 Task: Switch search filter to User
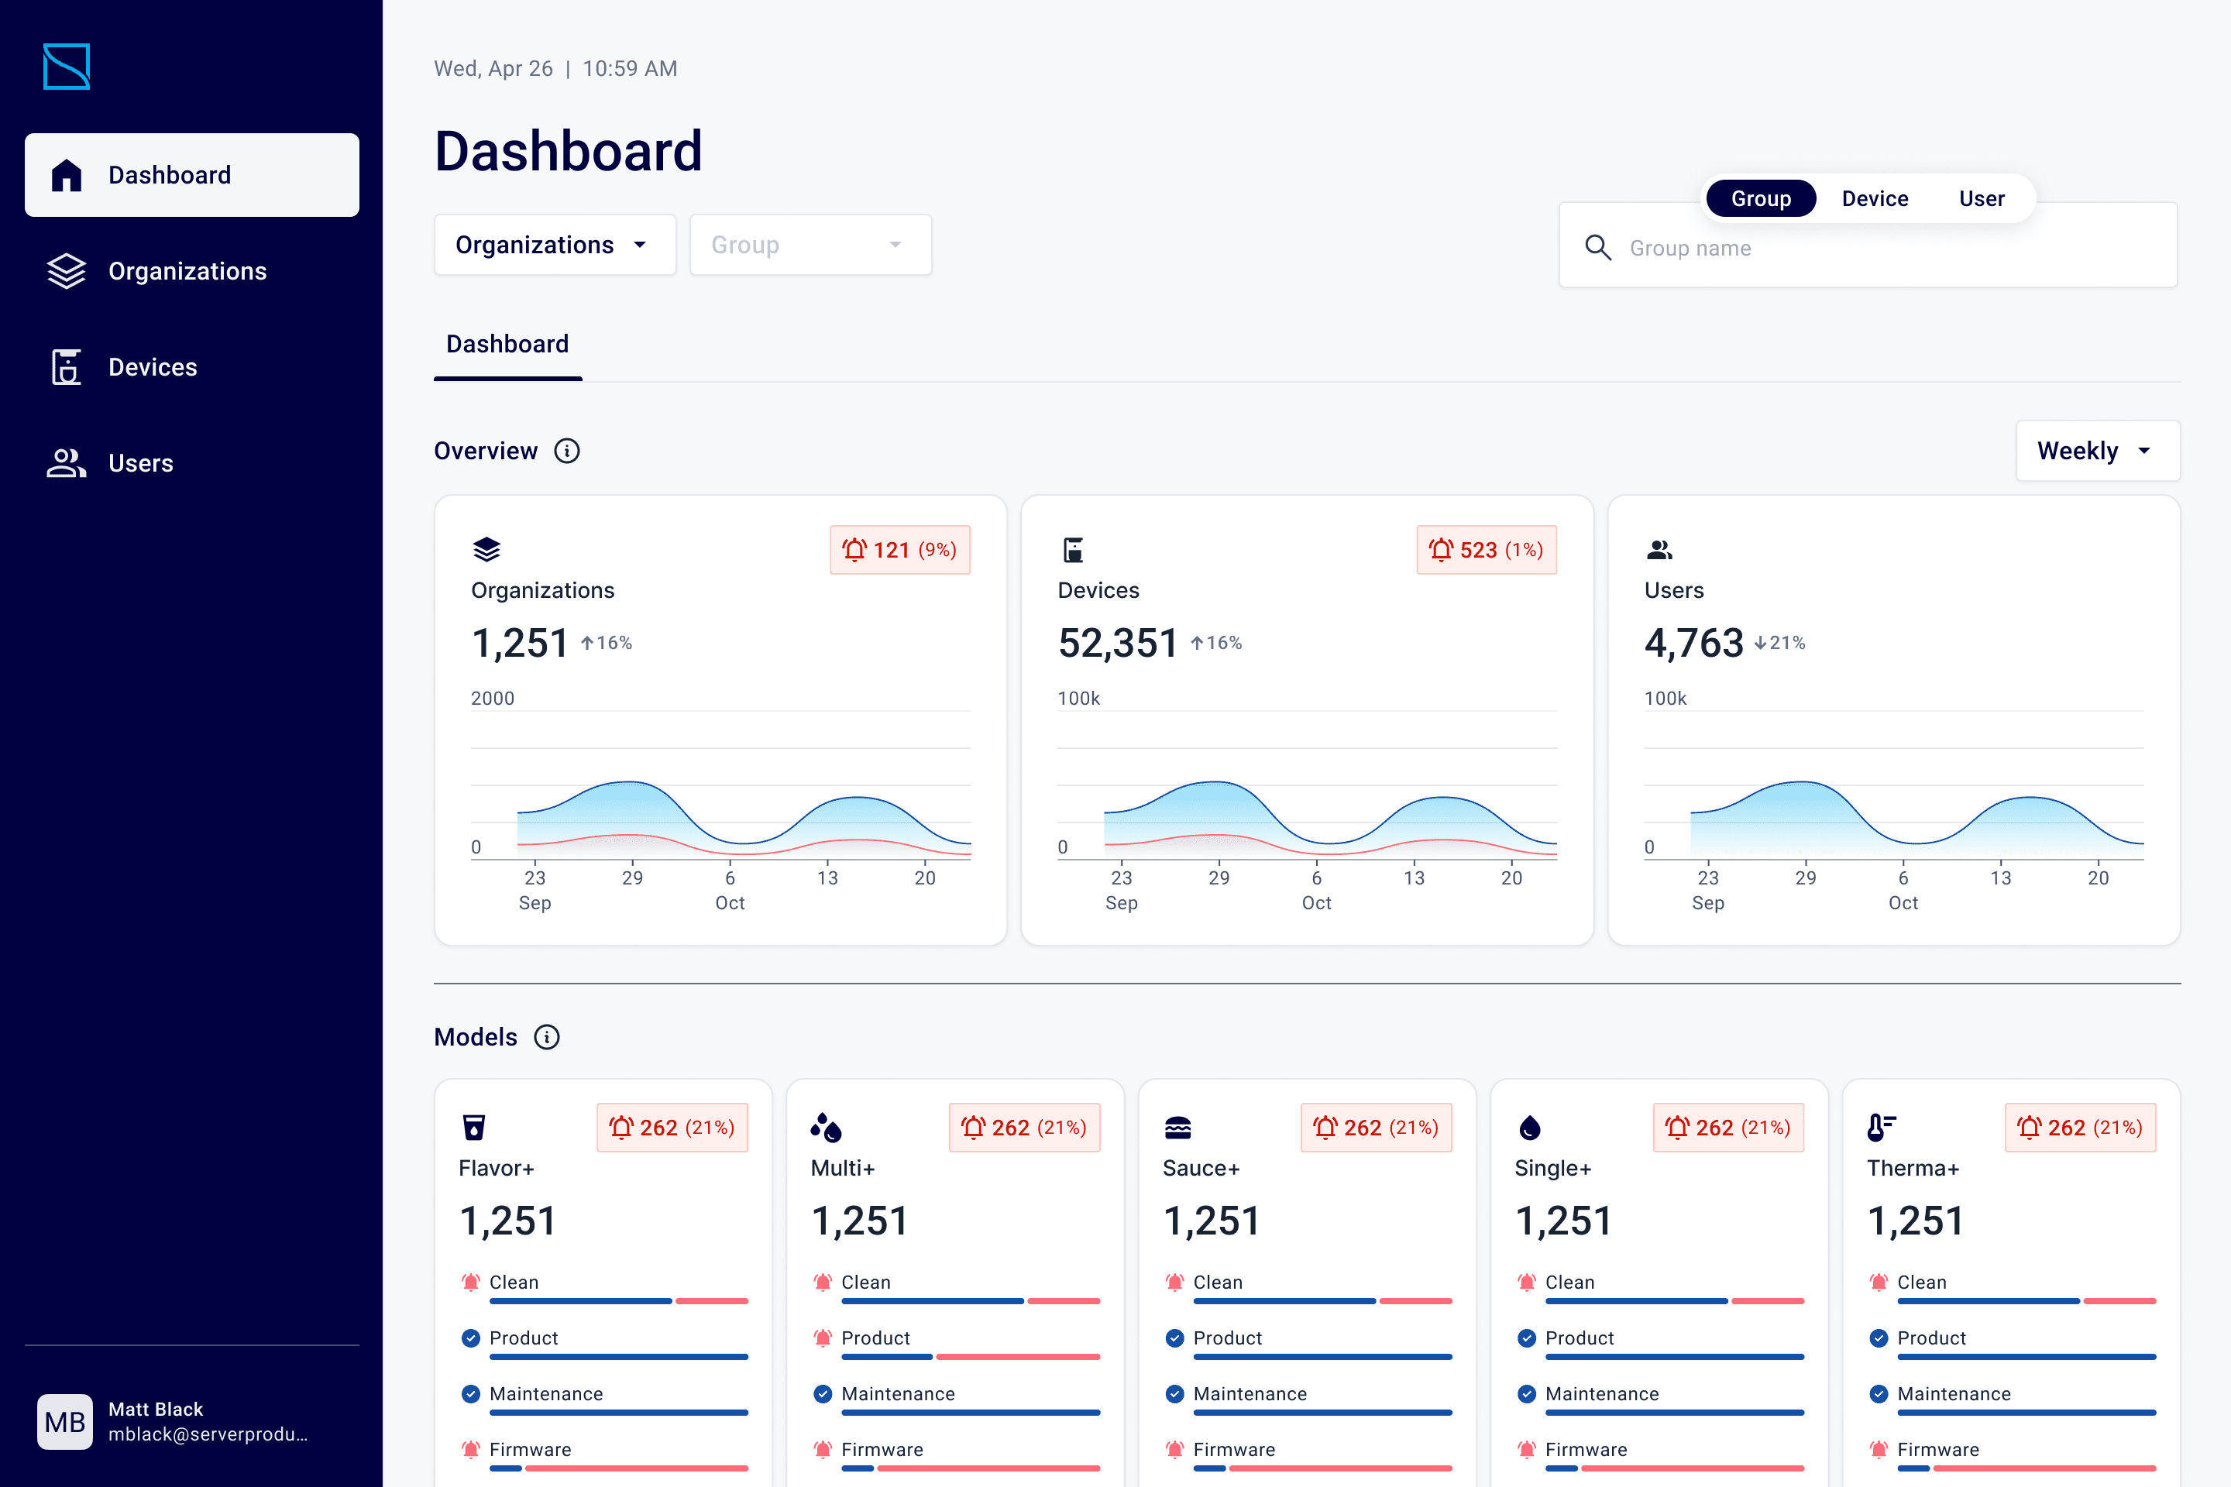click(1981, 199)
